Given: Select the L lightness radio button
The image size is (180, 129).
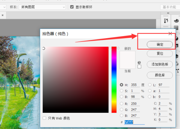Looking at the screenshot, I should pyautogui.click(x=150, y=85).
